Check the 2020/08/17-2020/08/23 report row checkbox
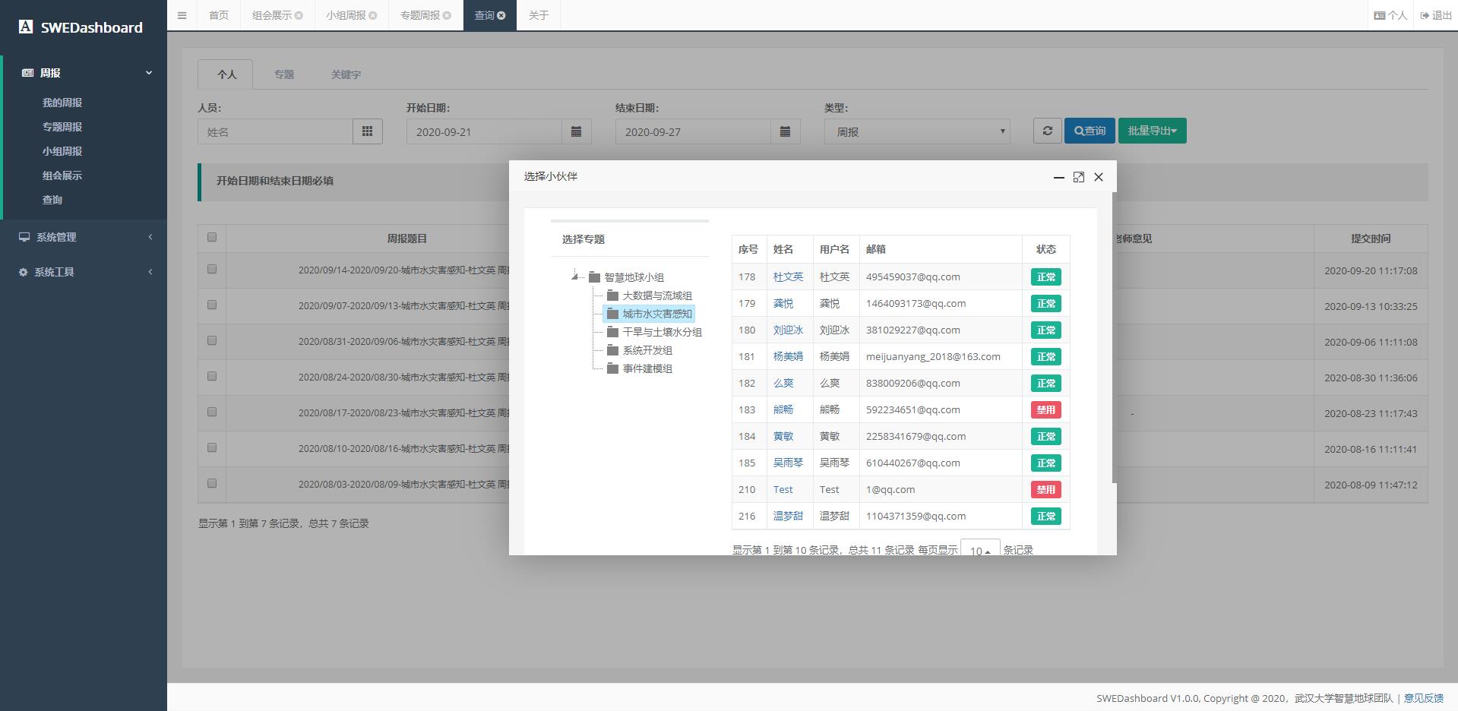 pyautogui.click(x=212, y=412)
